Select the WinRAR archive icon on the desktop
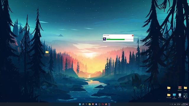Viewport: 189px width, 106px height. tap(180, 88)
